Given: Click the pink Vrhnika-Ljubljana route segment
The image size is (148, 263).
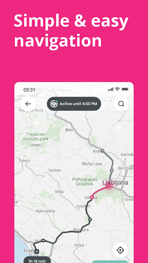Looking at the screenshot, I should pyautogui.click(x=99, y=191).
